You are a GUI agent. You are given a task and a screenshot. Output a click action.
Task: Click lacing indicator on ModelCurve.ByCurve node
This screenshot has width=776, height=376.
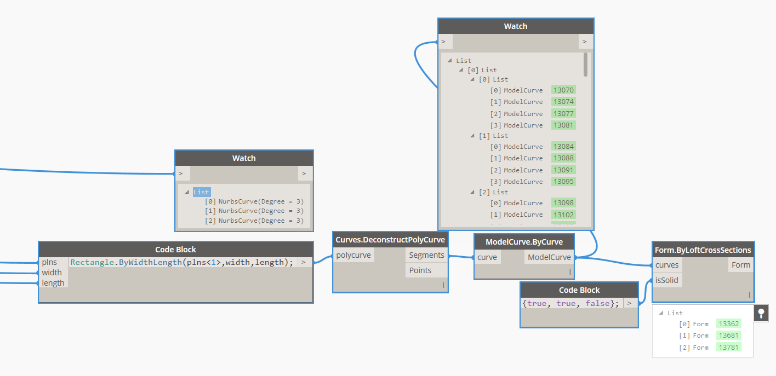(570, 272)
